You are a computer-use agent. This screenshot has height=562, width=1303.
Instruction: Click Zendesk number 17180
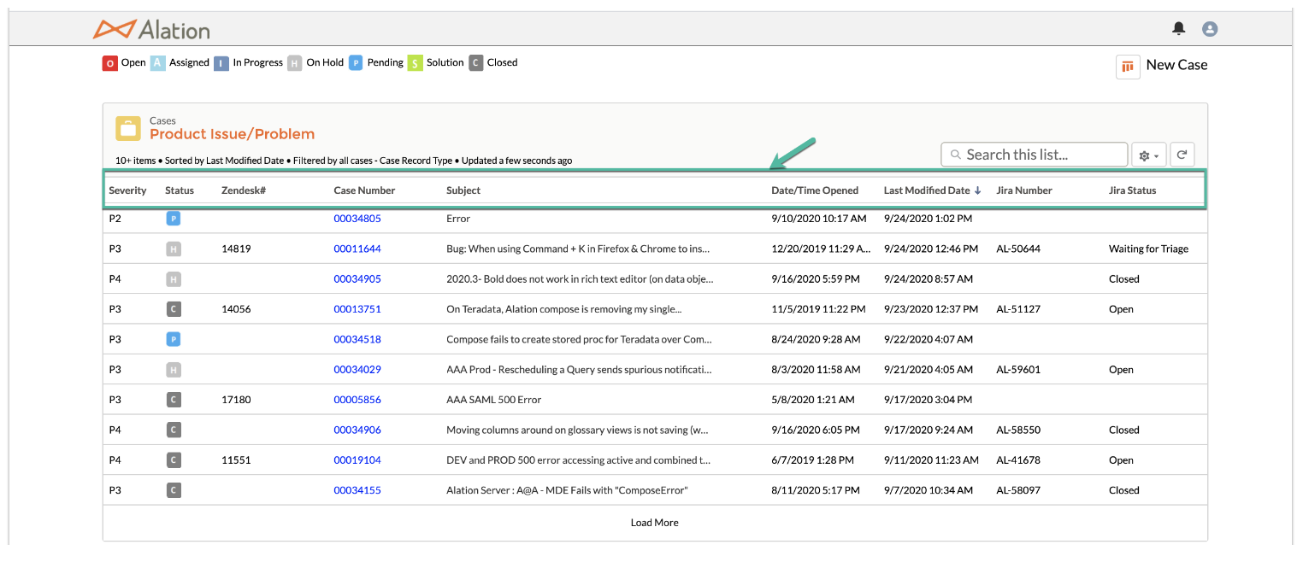[236, 400]
